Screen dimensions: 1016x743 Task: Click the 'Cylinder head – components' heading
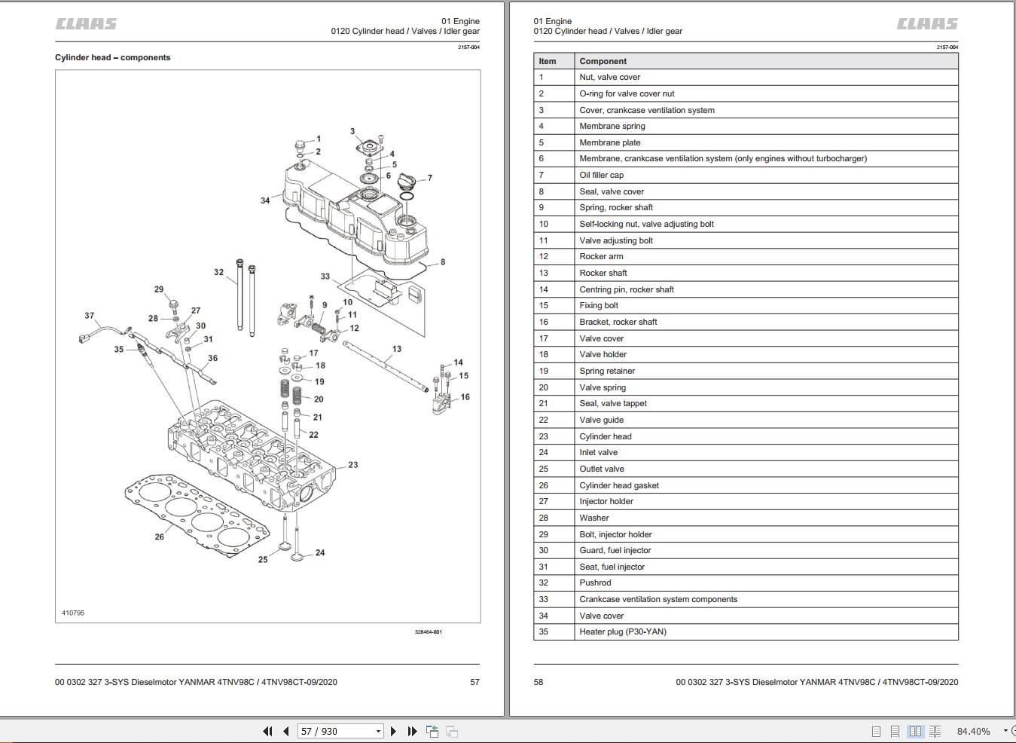[112, 57]
